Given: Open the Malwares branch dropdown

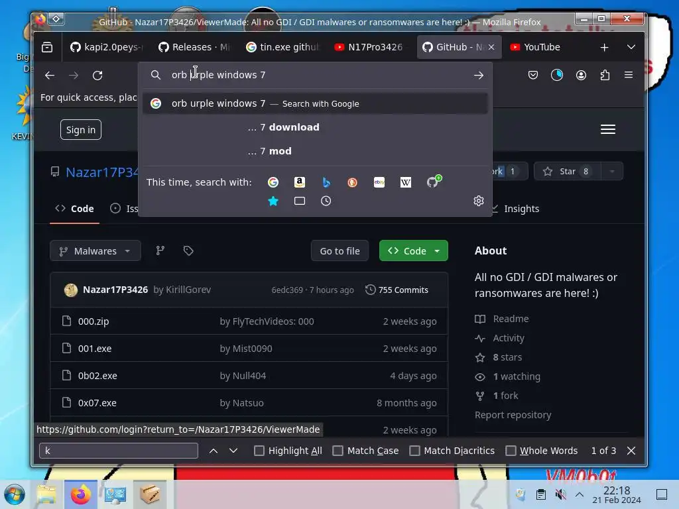Looking at the screenshot, I should point(95,251).
